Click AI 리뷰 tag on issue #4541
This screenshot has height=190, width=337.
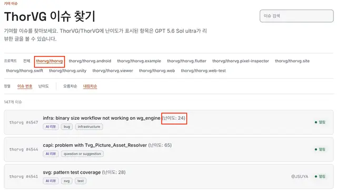pos(51,181)
